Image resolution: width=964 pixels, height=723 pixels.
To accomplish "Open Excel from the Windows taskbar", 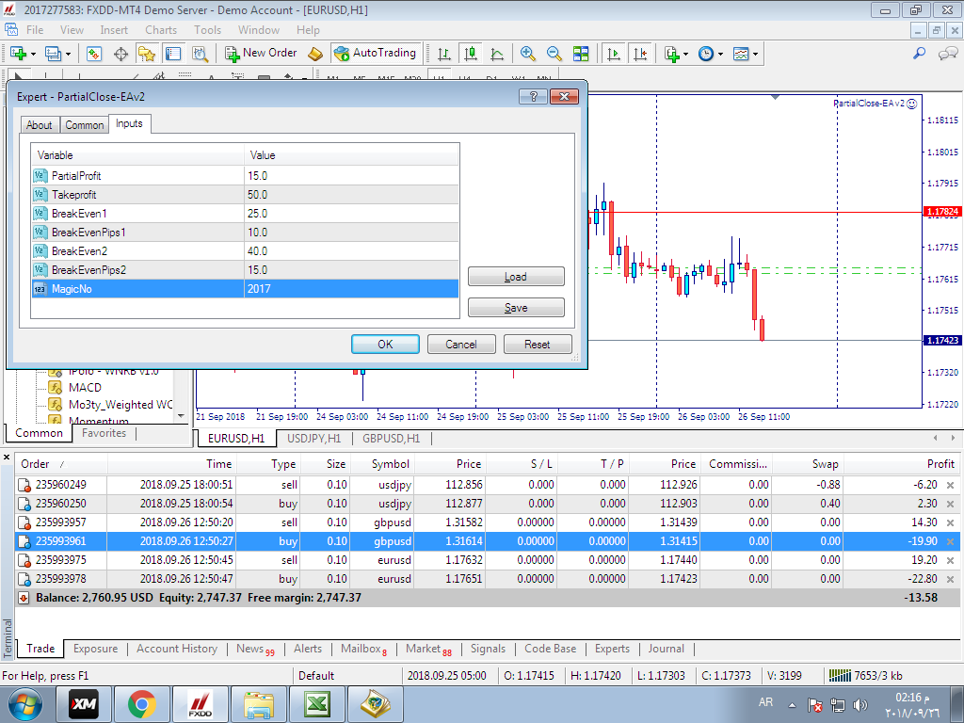I will pos(317,704).
